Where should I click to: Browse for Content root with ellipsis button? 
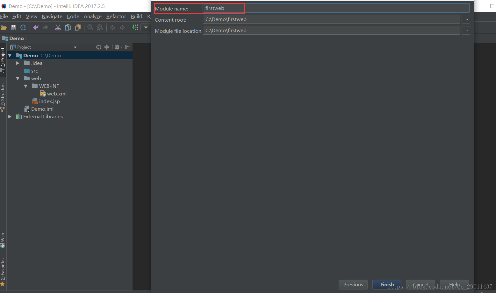tap(466, 19)
